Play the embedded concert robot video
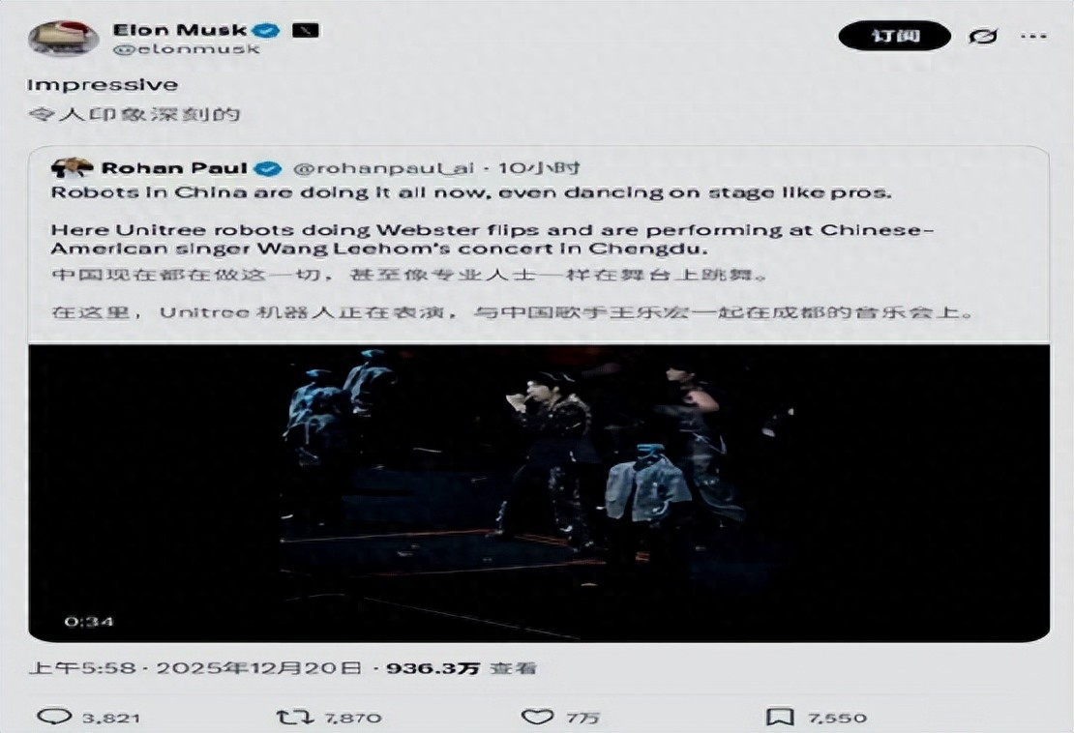Image resolution: width=1074 pixels, height=733 pixels. [x=538, y=493]
